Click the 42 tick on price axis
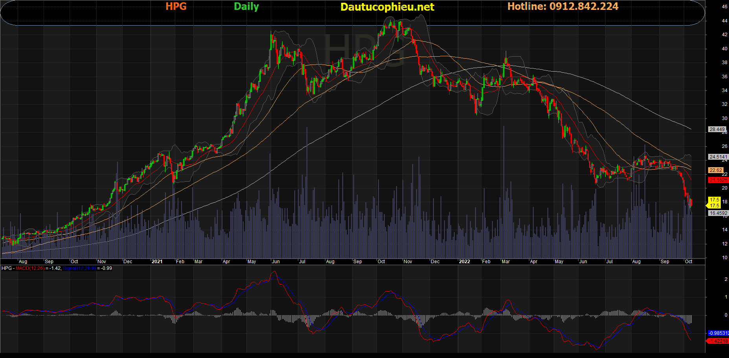729x358 pixels. point(725,35)
